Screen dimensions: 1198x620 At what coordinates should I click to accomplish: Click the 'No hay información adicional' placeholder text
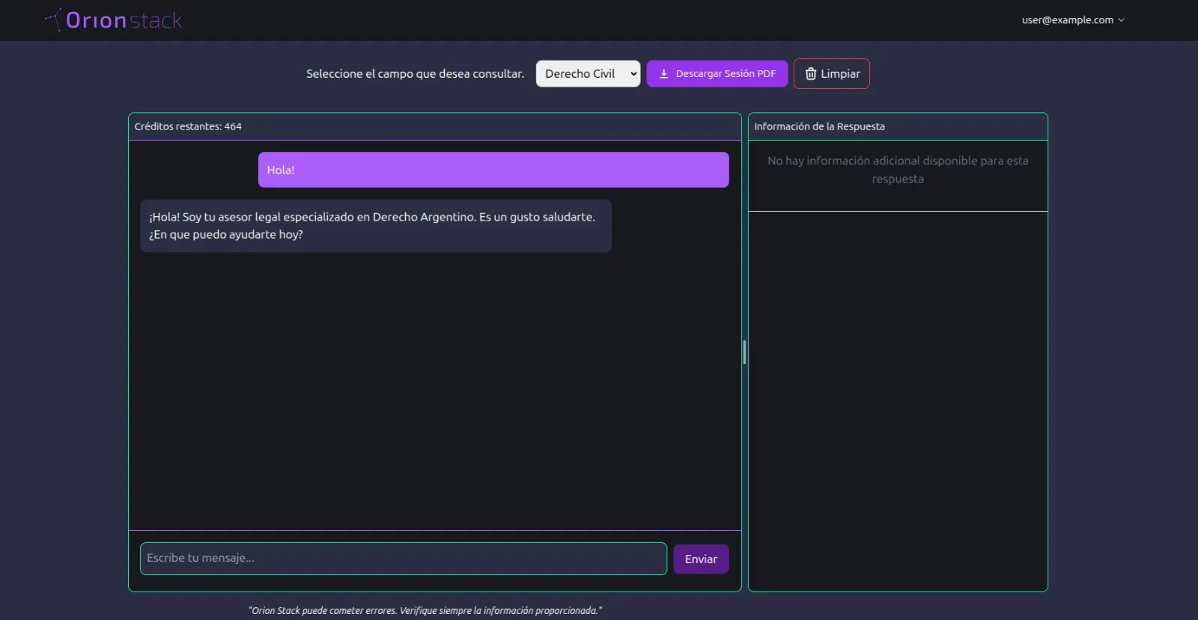[x=897, y=170]
